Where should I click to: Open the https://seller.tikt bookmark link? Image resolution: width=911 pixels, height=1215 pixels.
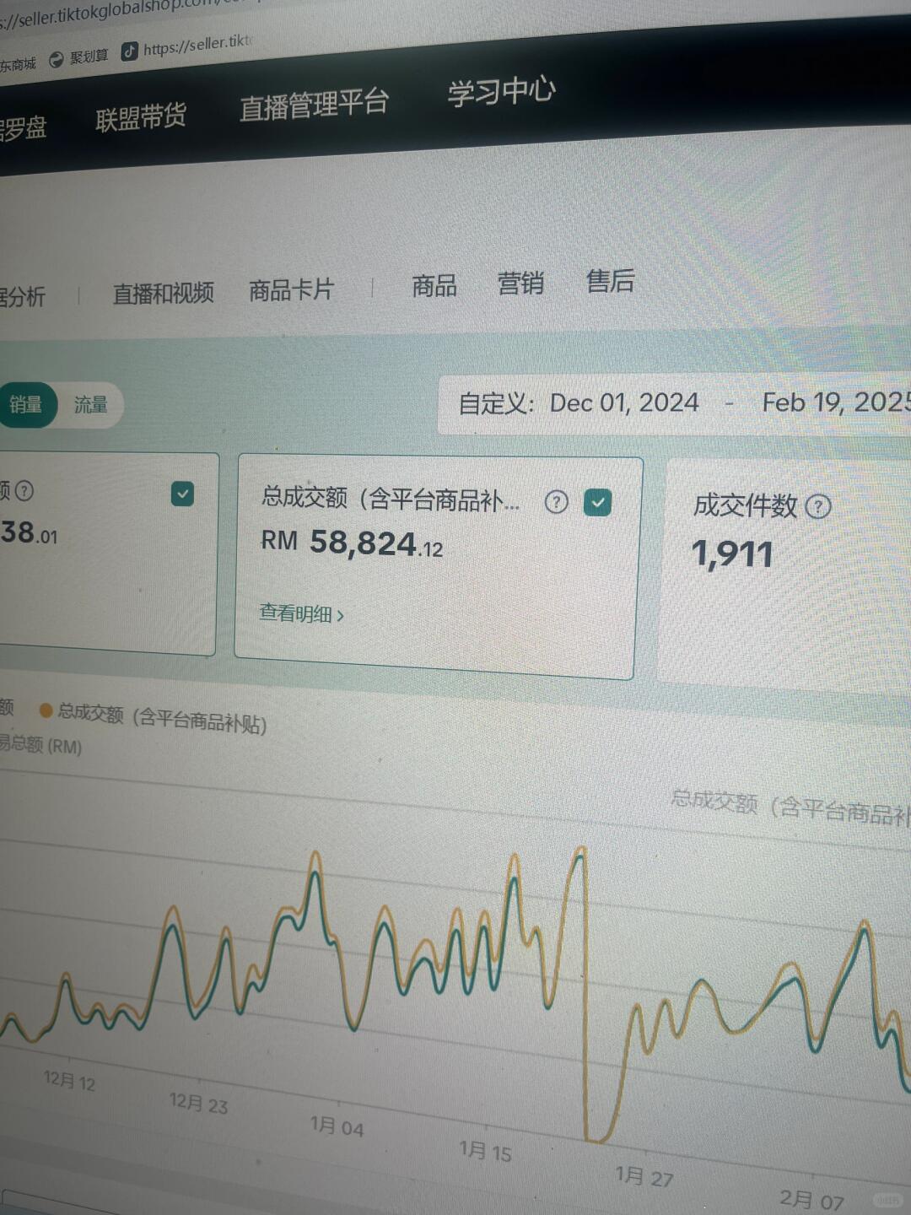[x=198, y=46]
